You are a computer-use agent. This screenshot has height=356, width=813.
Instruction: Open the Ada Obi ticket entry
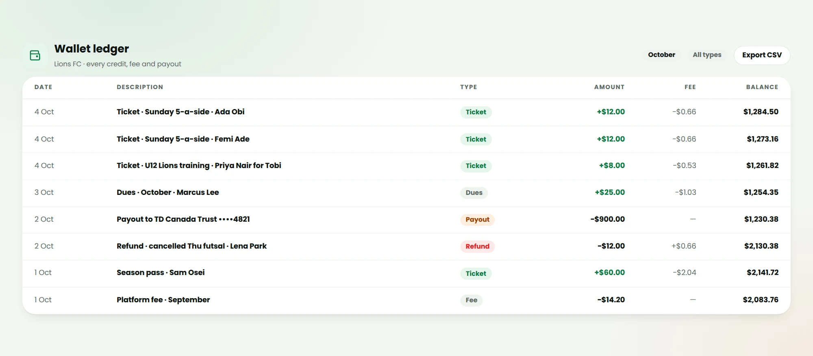406,112
